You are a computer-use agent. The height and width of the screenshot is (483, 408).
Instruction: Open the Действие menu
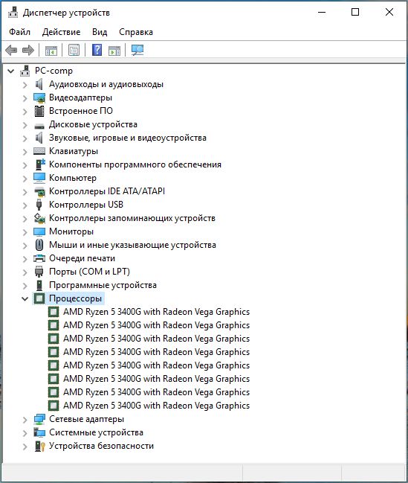point(61,32)
